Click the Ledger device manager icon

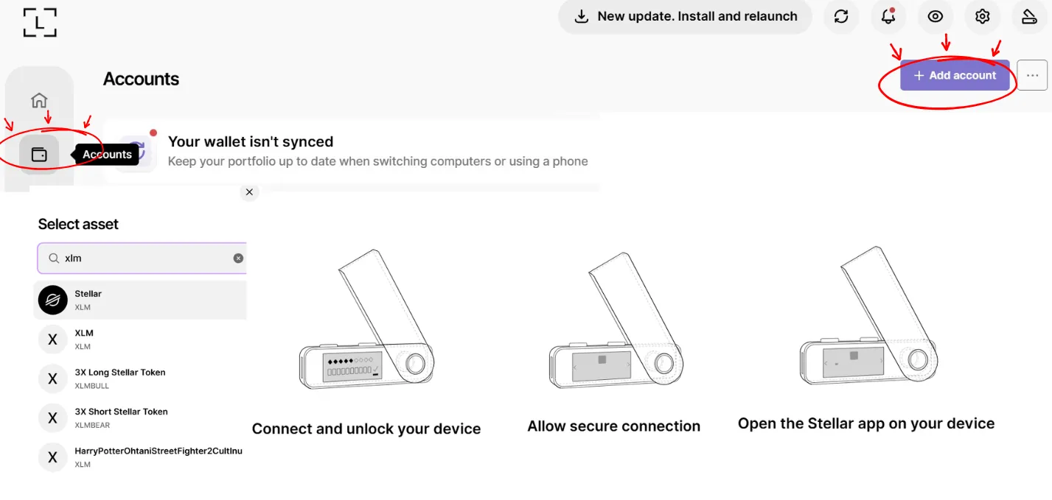(x=1030, y=16)
